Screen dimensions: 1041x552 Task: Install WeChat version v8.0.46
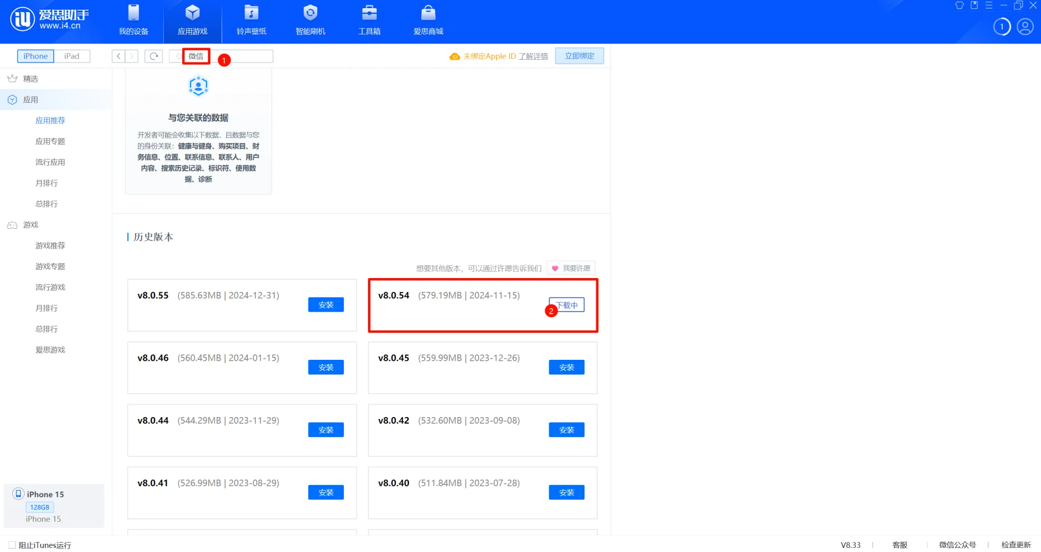pyautogui.click(x=326, y=367)
